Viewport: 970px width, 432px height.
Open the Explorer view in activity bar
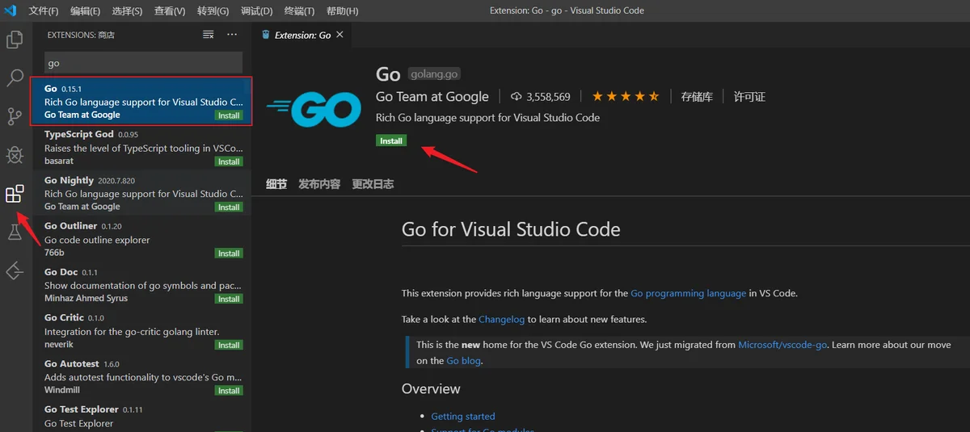pyautogui.click(x=15, y=40)
